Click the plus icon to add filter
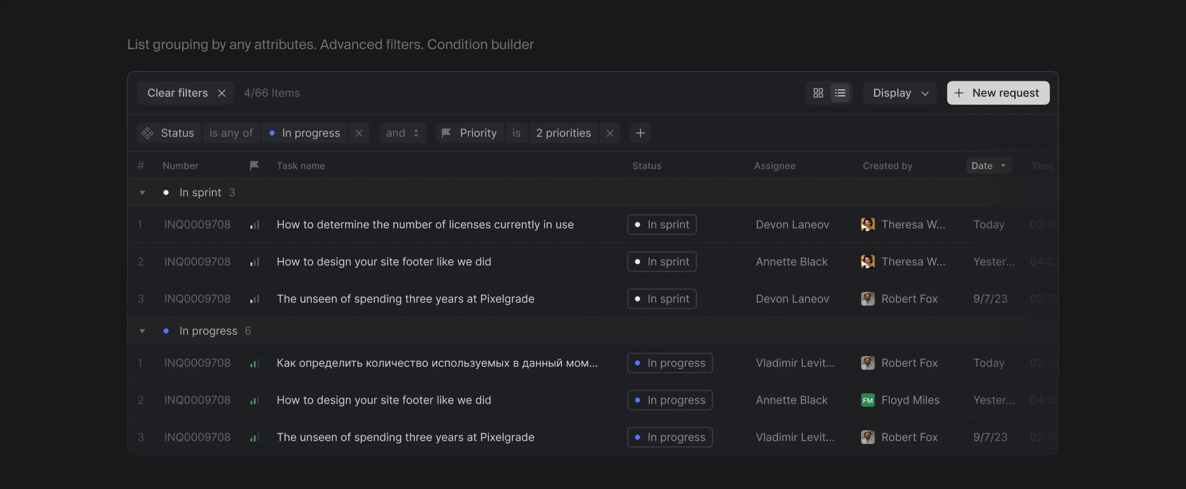 coord(640,133)
